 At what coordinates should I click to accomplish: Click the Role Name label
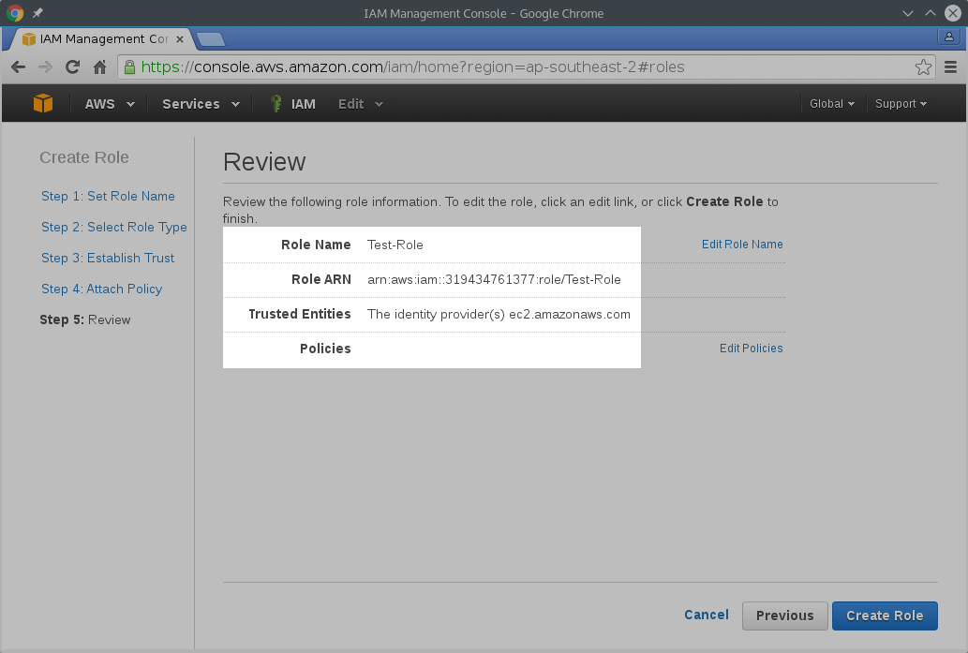pos(316,245)
